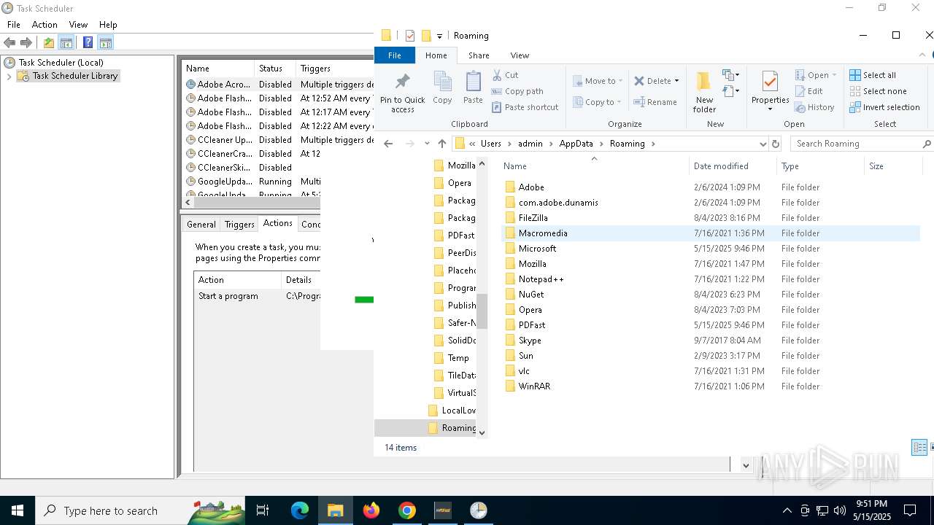This screenshot has height=525, width=934.
Task: Click Up one level folder icon in Task Scheduler
Action: click(x=49, y=43)
